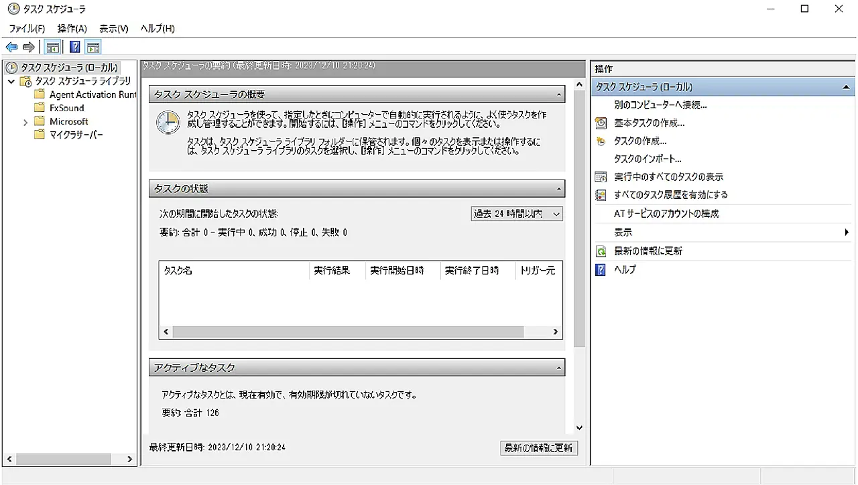Screen dimensions: 858x485
Task: Collapse the タスクの状態 section
Action: 558,189
